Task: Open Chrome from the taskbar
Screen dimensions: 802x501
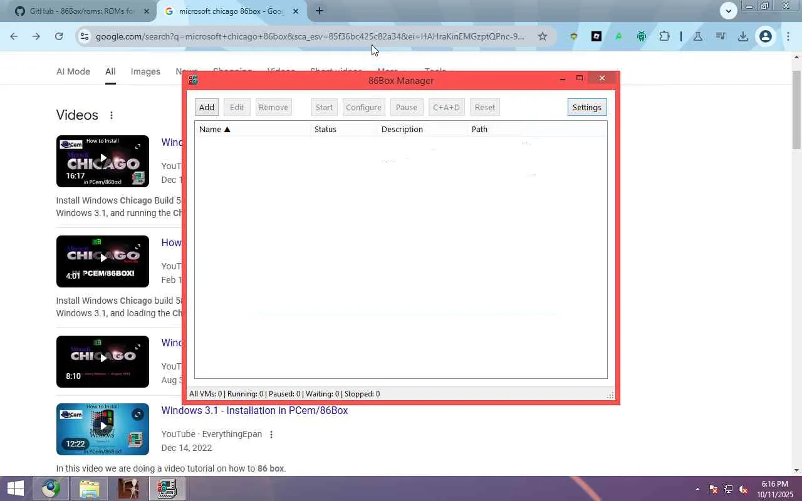Action: tap(51, 488)
